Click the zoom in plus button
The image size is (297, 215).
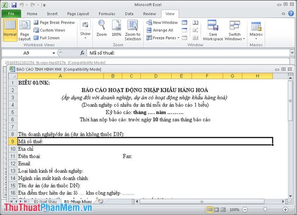point(285,209)
